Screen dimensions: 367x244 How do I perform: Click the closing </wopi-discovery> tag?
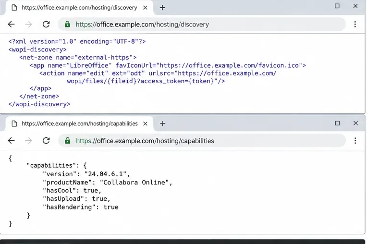(x=39, y=104)
